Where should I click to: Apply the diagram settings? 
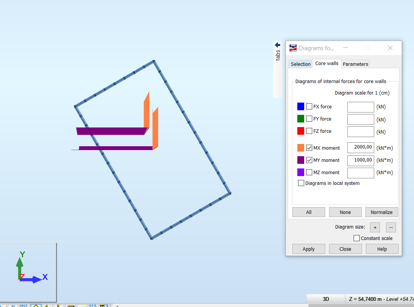tap(308, 248)
